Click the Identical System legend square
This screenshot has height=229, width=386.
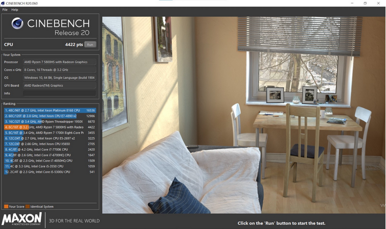[x=28, y=207]
